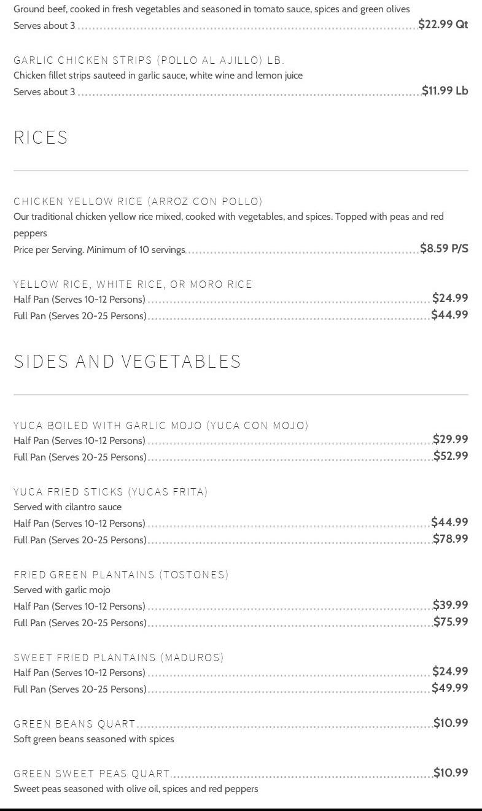
Task: Click the "Served with cilantro sauce" description
Action: pos(68,507)
